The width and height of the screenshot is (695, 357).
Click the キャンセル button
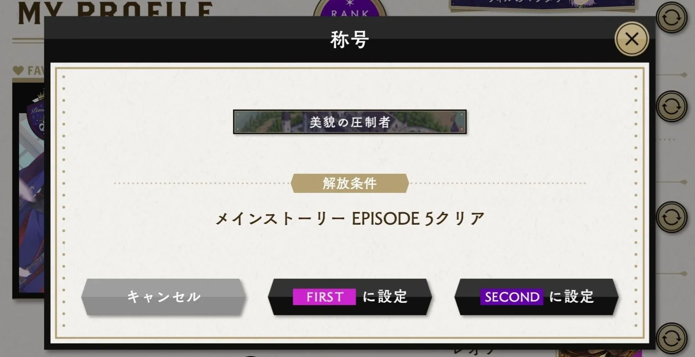[x=164, y=297]
